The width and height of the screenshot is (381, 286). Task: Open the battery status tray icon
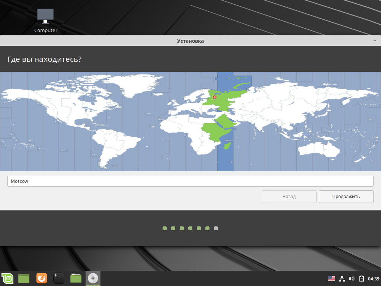point(362,279)
